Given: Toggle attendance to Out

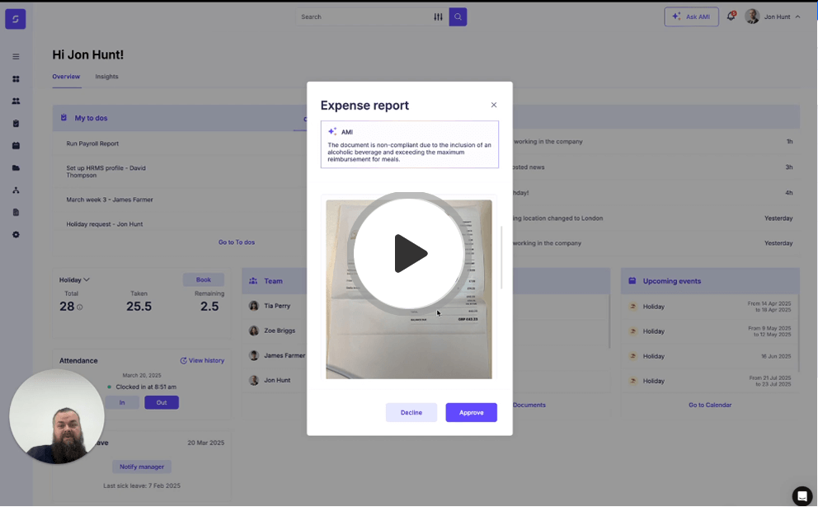Looking at the screenshot, I should tap(162, 402).
